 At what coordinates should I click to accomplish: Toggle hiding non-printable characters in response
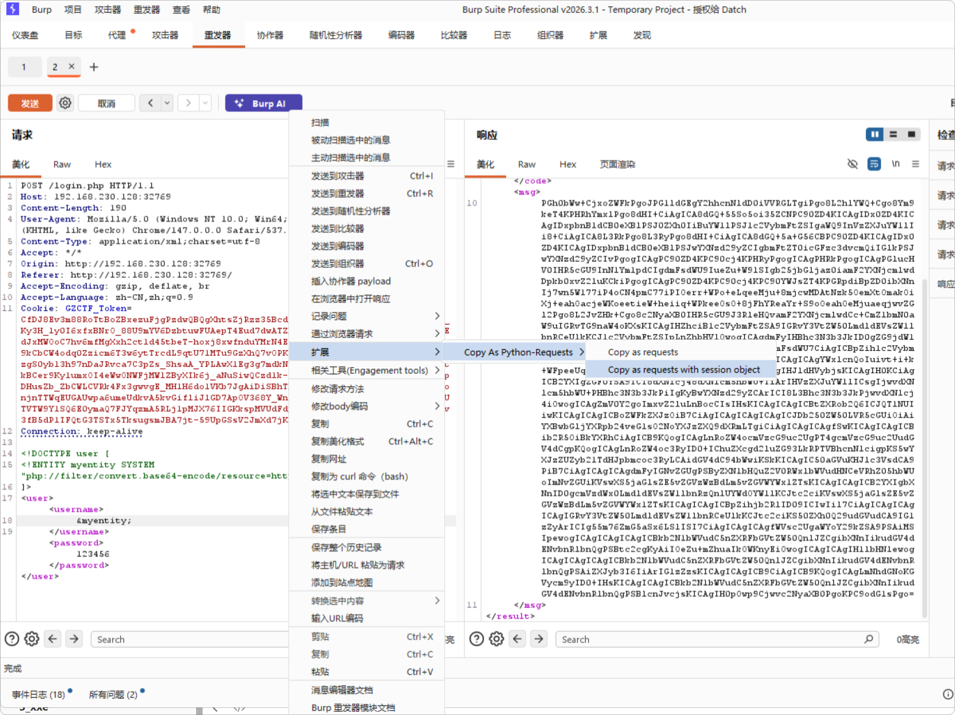pyautogui.click(x=852, y=164)
